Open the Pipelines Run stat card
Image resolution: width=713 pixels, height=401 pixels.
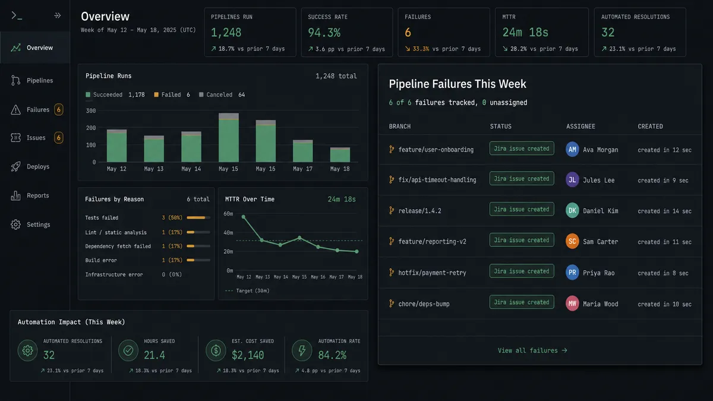250,32
